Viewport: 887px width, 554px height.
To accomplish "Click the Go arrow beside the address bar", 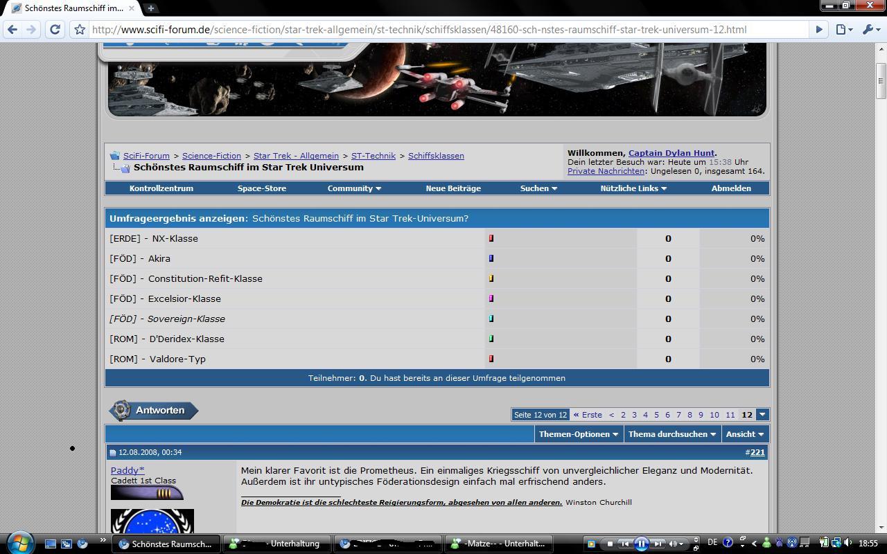I will 819,30.
